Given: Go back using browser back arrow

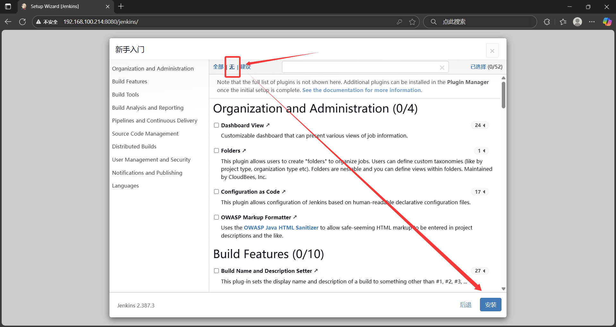Looking at the screenshot, I should pos(8,22).
